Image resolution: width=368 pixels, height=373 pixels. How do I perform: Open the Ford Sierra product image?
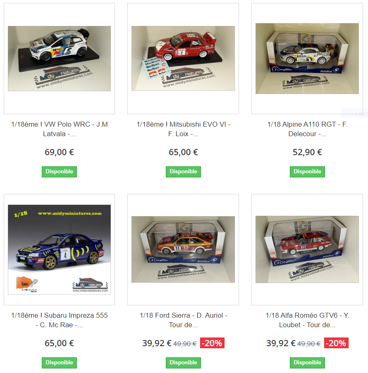(x=183, y=249)
